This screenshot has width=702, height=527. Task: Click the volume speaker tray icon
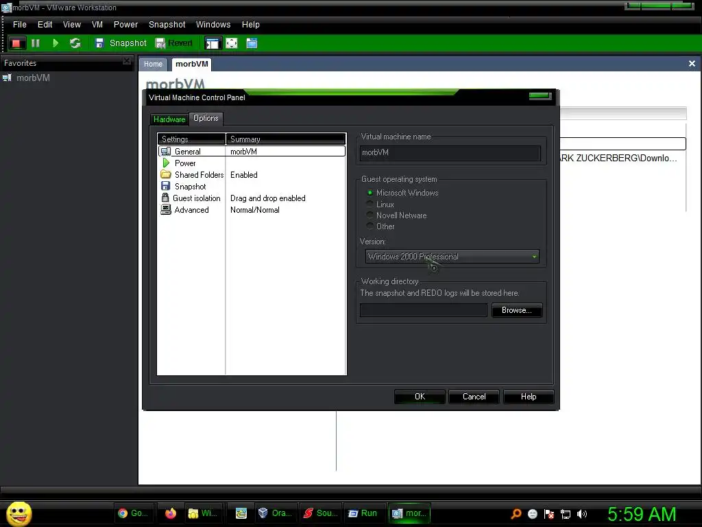coord(582,514)
